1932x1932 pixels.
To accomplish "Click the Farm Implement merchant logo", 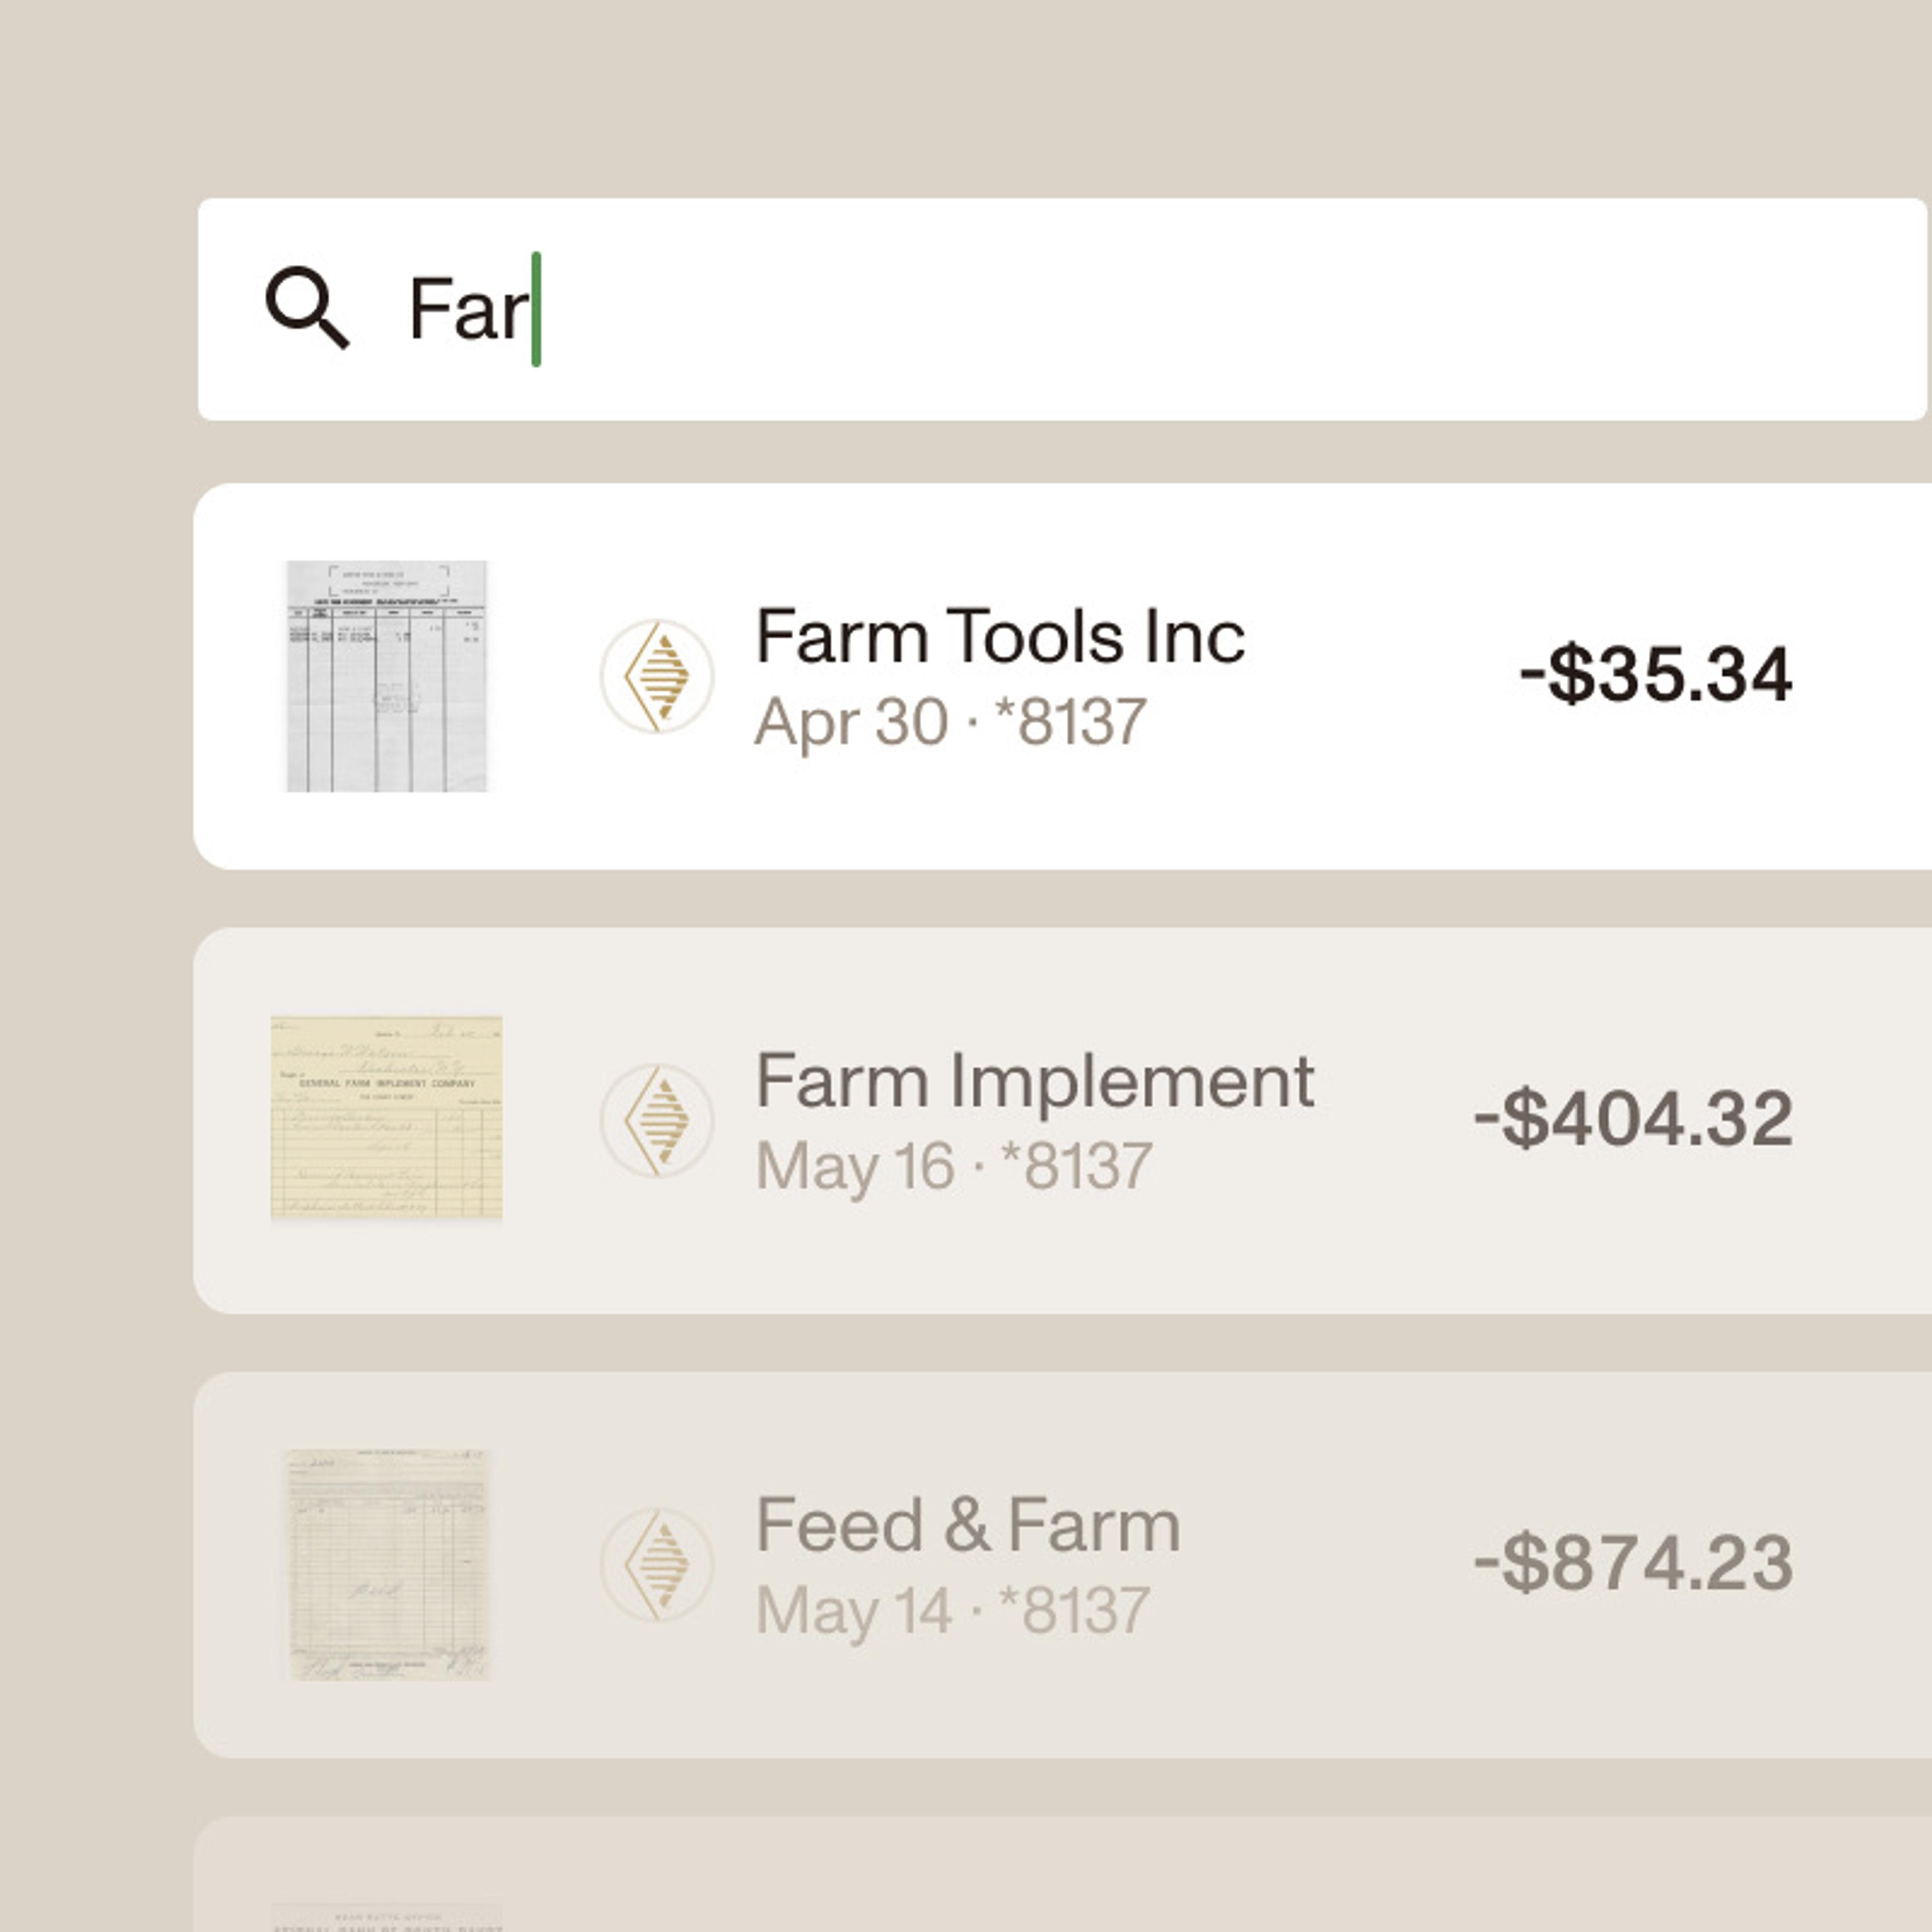I will point(656,1120).
